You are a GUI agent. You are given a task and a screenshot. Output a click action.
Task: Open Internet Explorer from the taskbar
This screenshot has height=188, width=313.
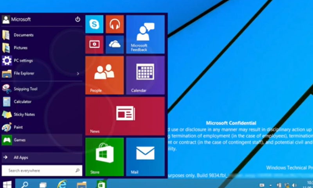(x=62, y=184)
